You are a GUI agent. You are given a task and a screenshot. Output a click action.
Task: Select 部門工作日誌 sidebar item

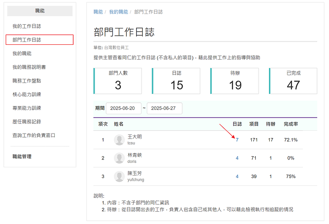(27, 40)
